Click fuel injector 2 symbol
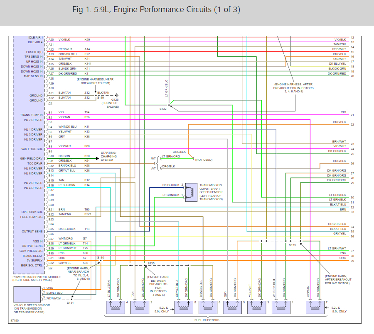This screenshot has height=334, width=374. point(140,307)
